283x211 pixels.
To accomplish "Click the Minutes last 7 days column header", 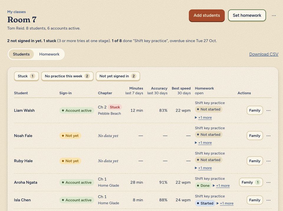I will [x=134, y=90].
